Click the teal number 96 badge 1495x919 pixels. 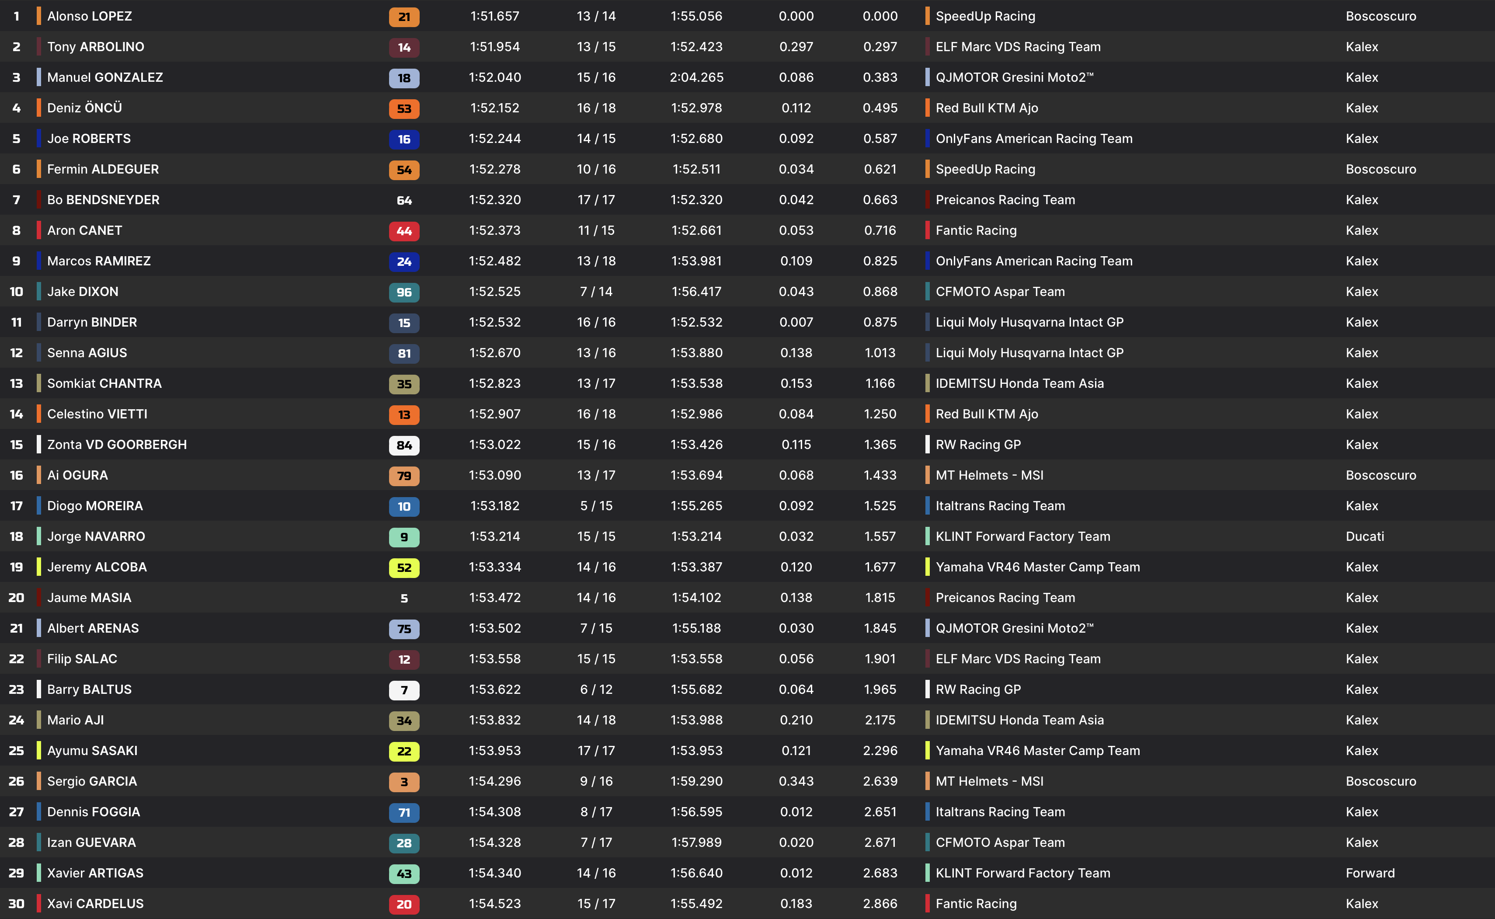click(x=404, y=292)
